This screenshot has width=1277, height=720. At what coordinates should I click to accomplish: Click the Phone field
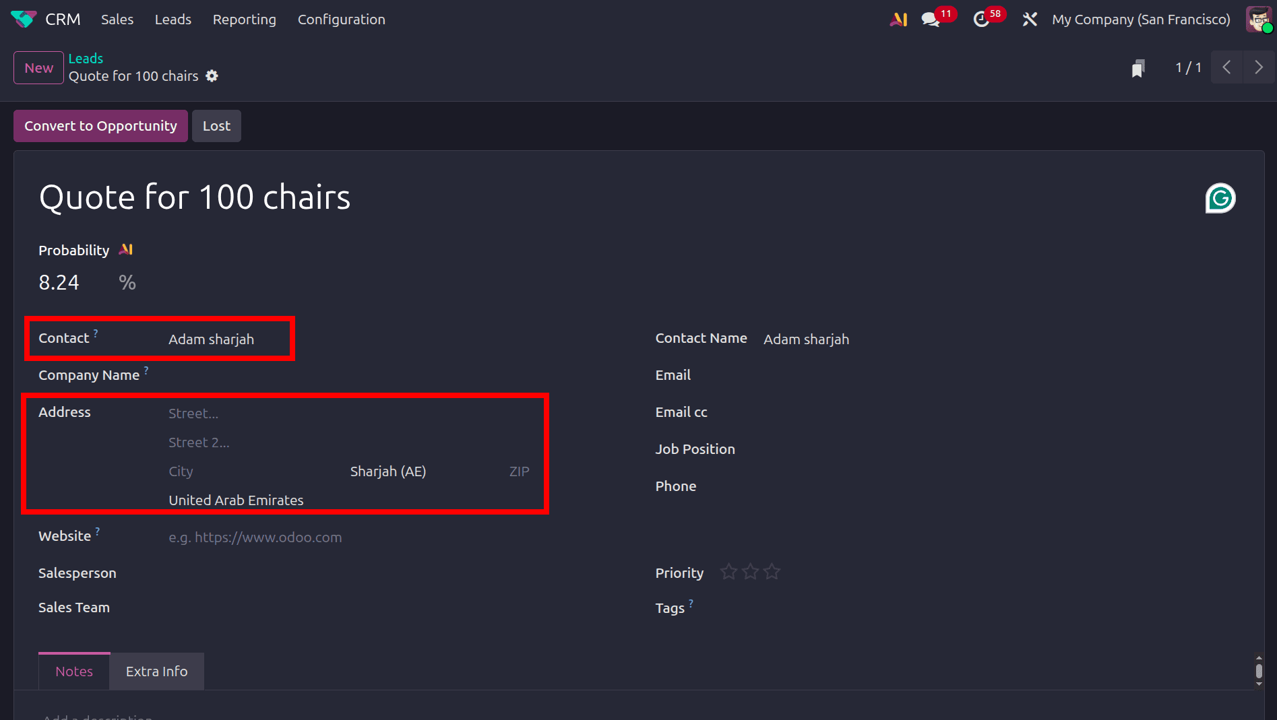click(x=996, y=486)
